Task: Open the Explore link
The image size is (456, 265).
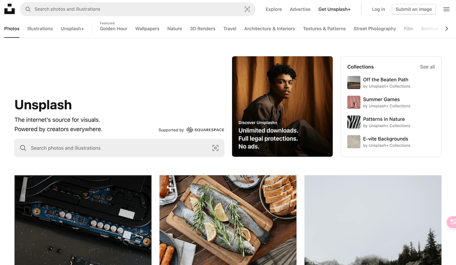Action: pos(274,9)
